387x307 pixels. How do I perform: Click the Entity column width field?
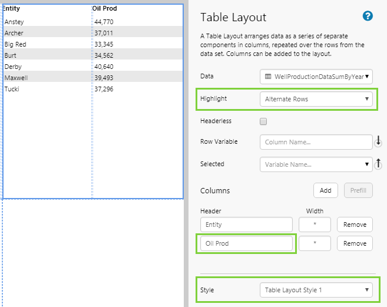pyautogui.click(x=315, y=225)
